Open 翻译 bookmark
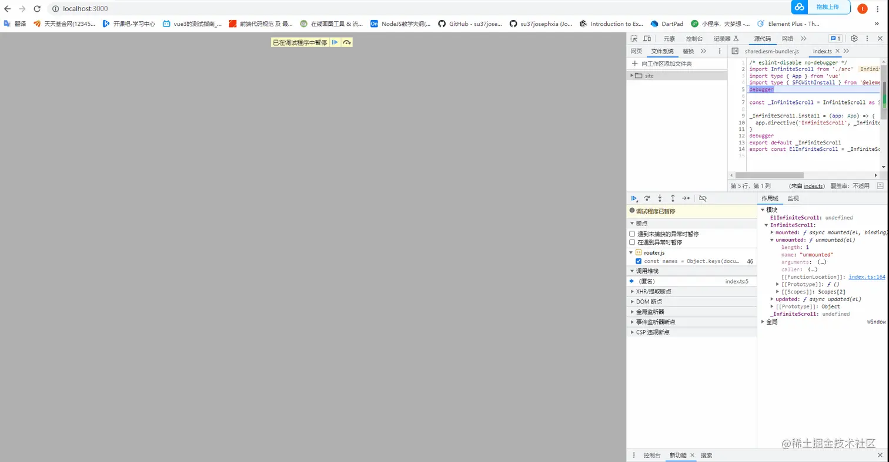Image resolution: width=889 pixels, height=462 pixels. coord(15,24)
